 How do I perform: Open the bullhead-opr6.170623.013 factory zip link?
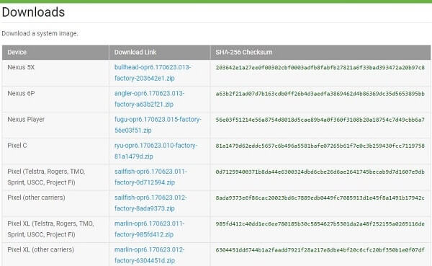(x=153, y=73)
